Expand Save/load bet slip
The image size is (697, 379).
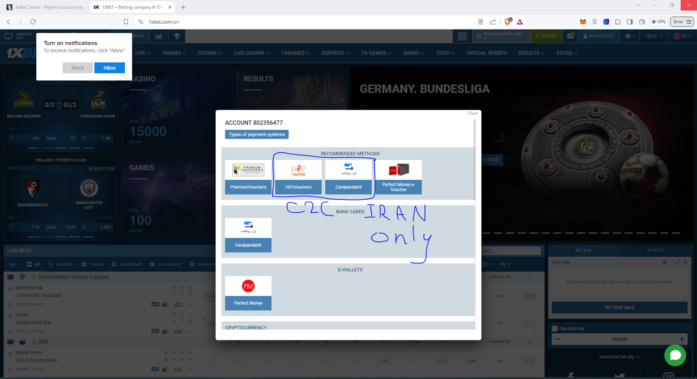click(619, 357)
